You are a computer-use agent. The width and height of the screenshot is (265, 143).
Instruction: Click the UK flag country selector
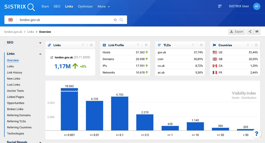click(x=10, y=20)
